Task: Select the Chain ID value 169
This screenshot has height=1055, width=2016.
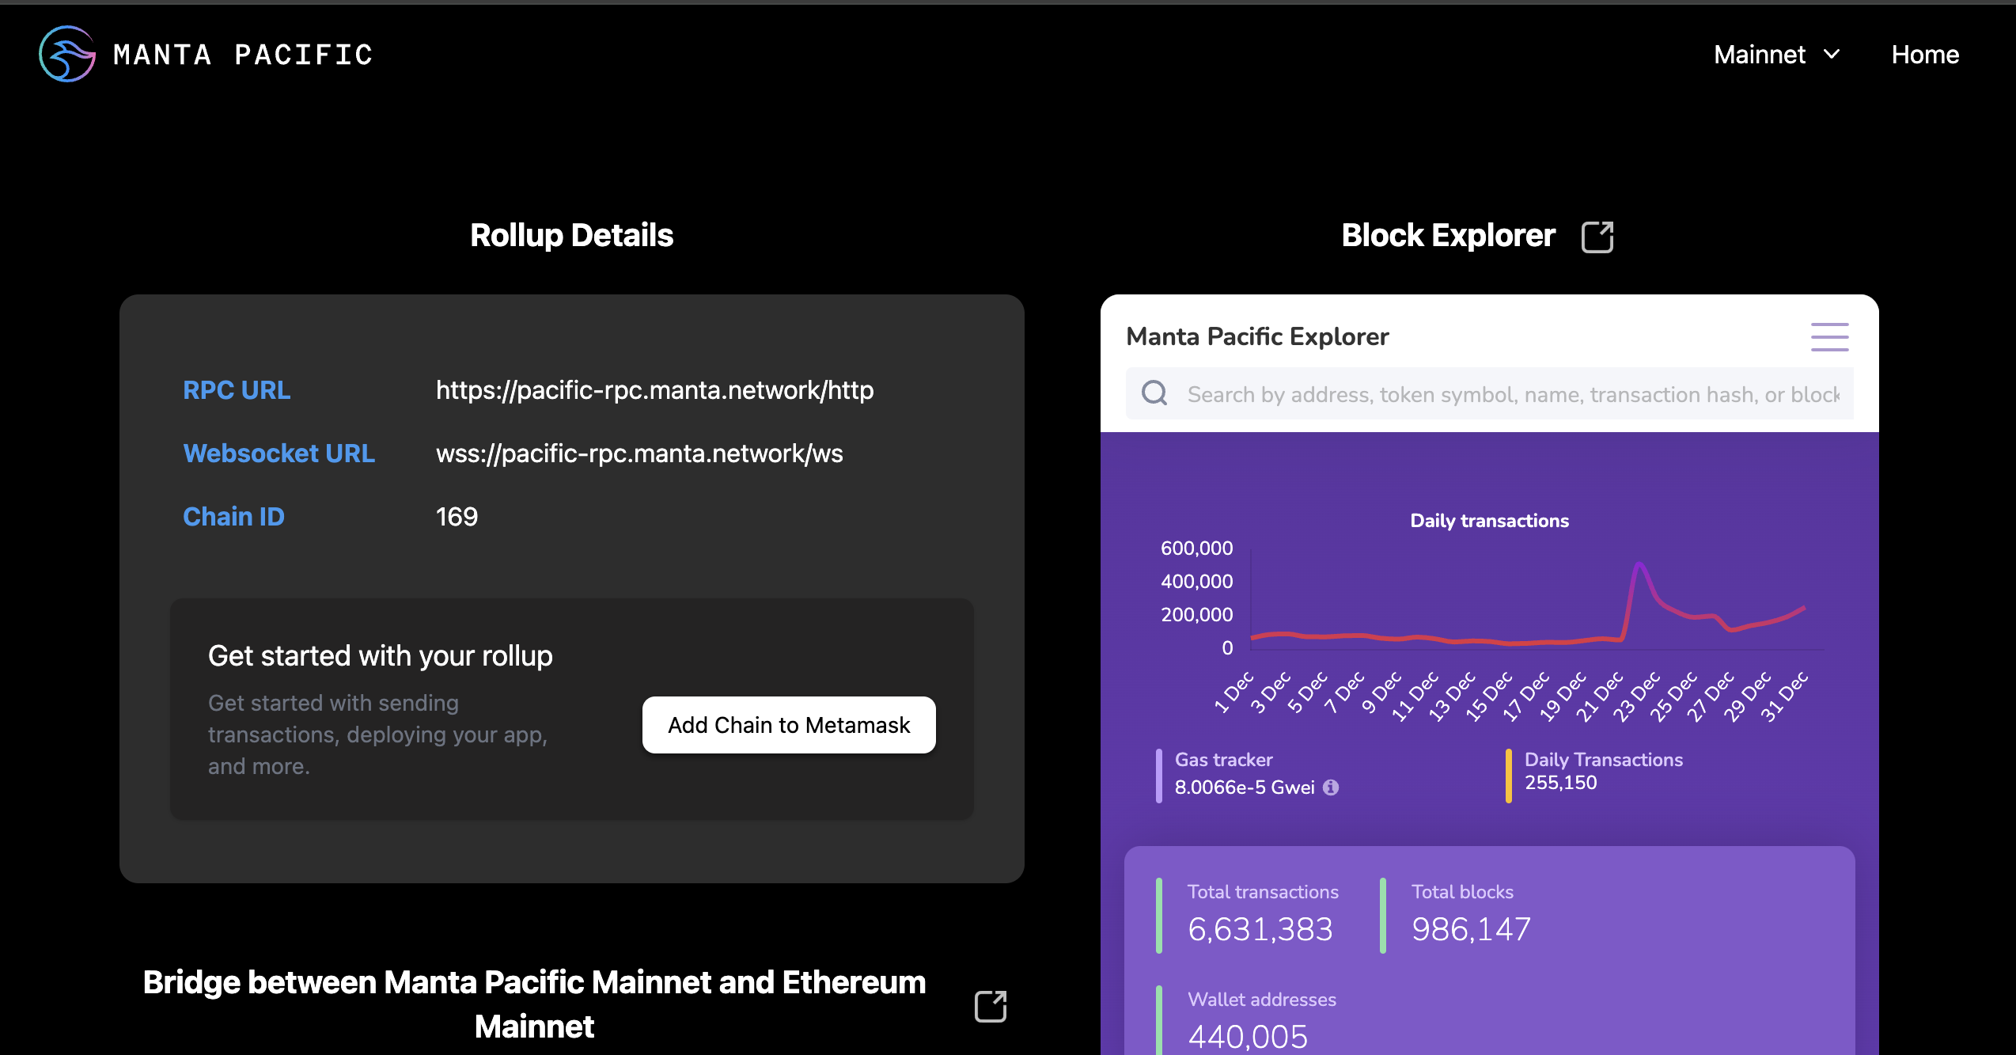Action: tap(457, 517)
